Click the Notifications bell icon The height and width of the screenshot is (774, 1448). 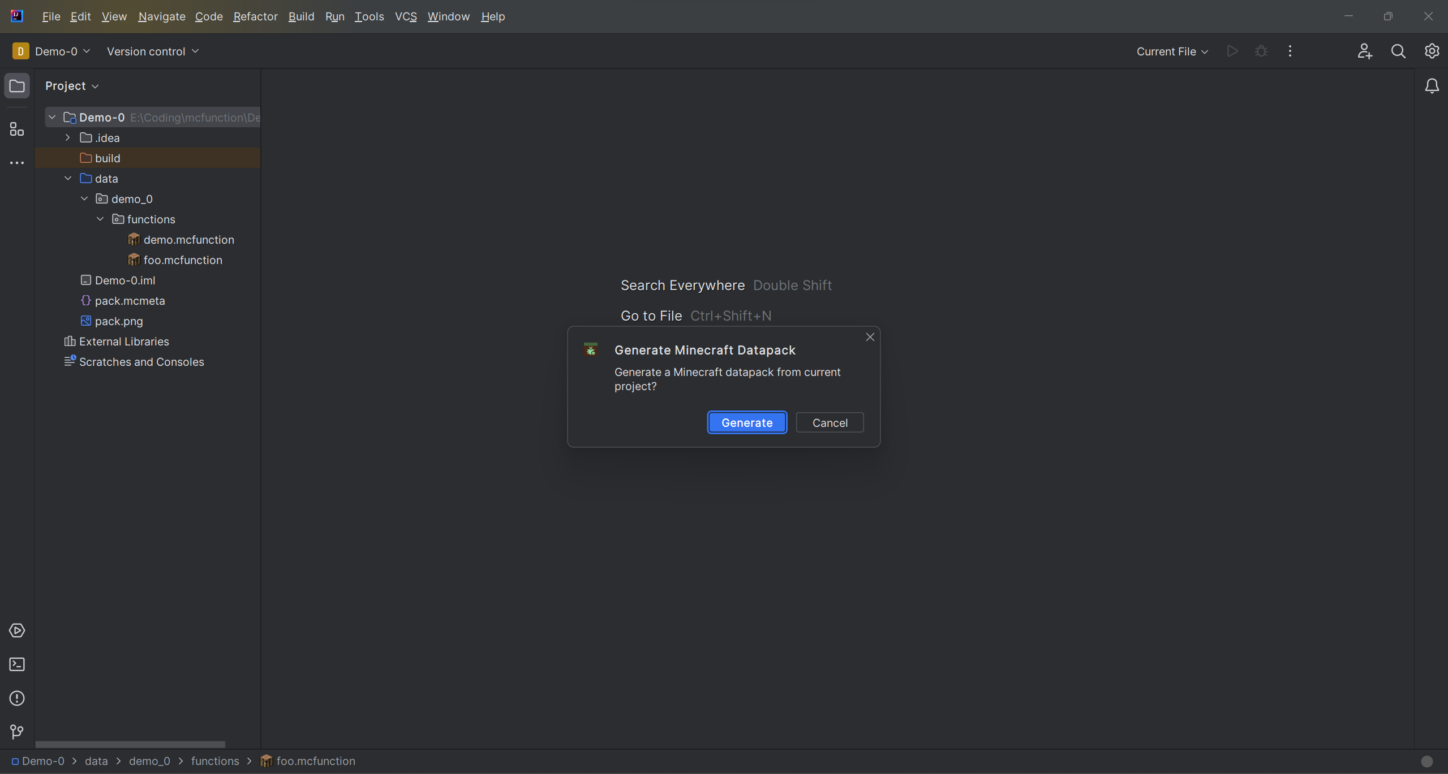click(1432, 85)
